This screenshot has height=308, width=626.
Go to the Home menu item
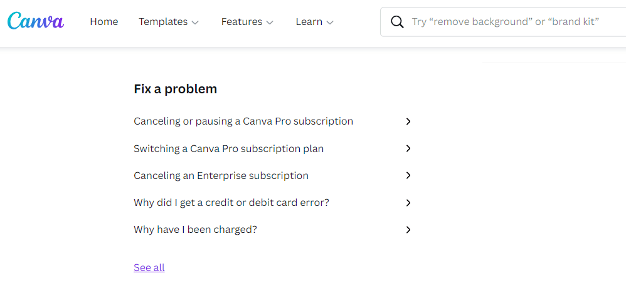pos(103,22)
